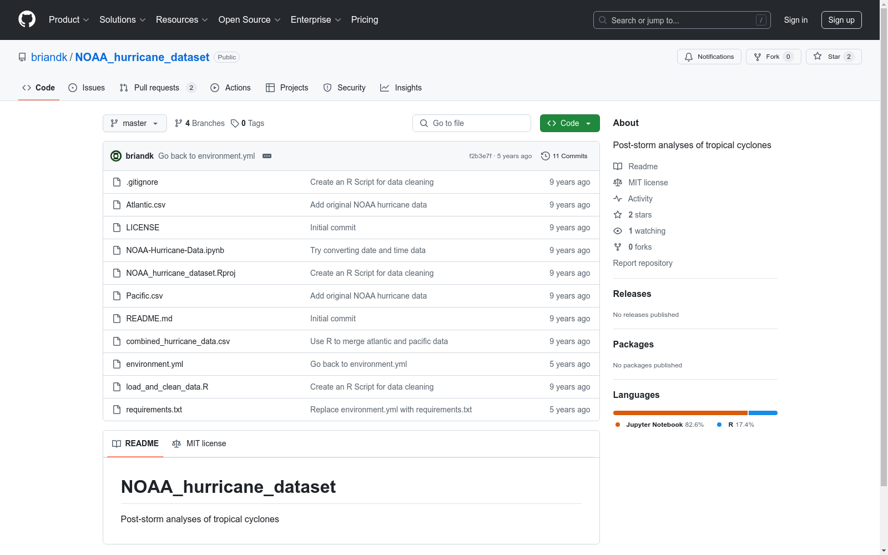Viewport: 888px width, 555px height.
Task: Click the notifications bell icon
Action: point(689,57)
